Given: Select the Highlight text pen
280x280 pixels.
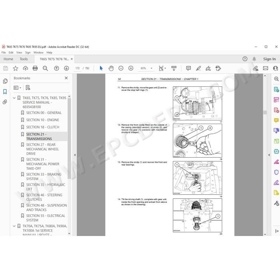Looking at the screenshot, I should point(198,68).
